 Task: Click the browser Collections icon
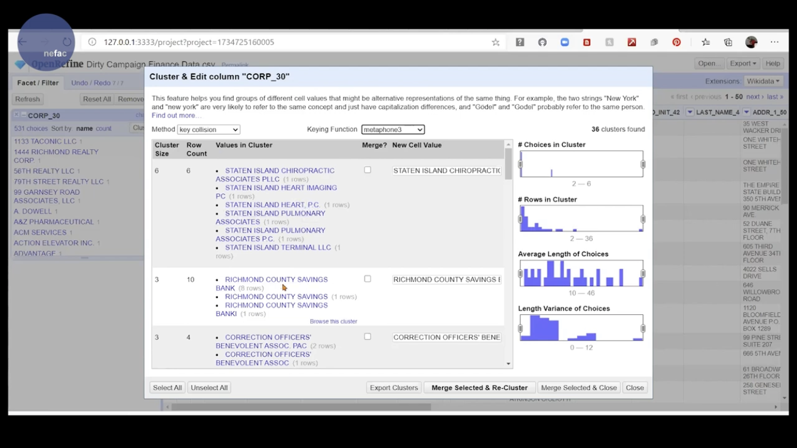click(728, 42)
